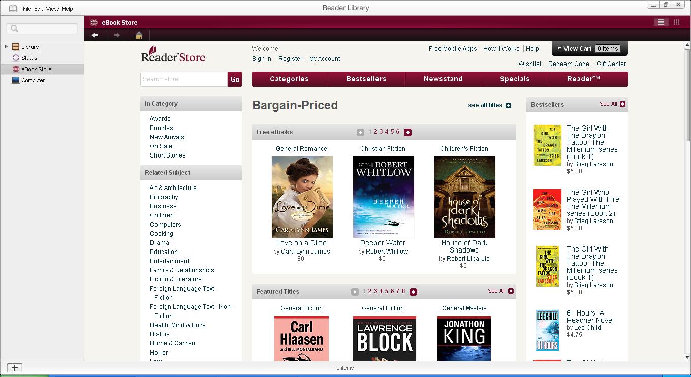The width and height of the screenshot is (691, 377).
Task: Open the Free Mobile Apps link
Action: (x=453, y=49)
